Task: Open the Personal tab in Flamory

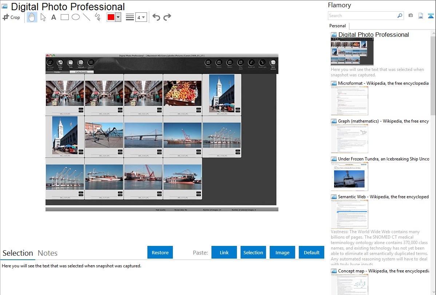Action: tap(338, 26)
